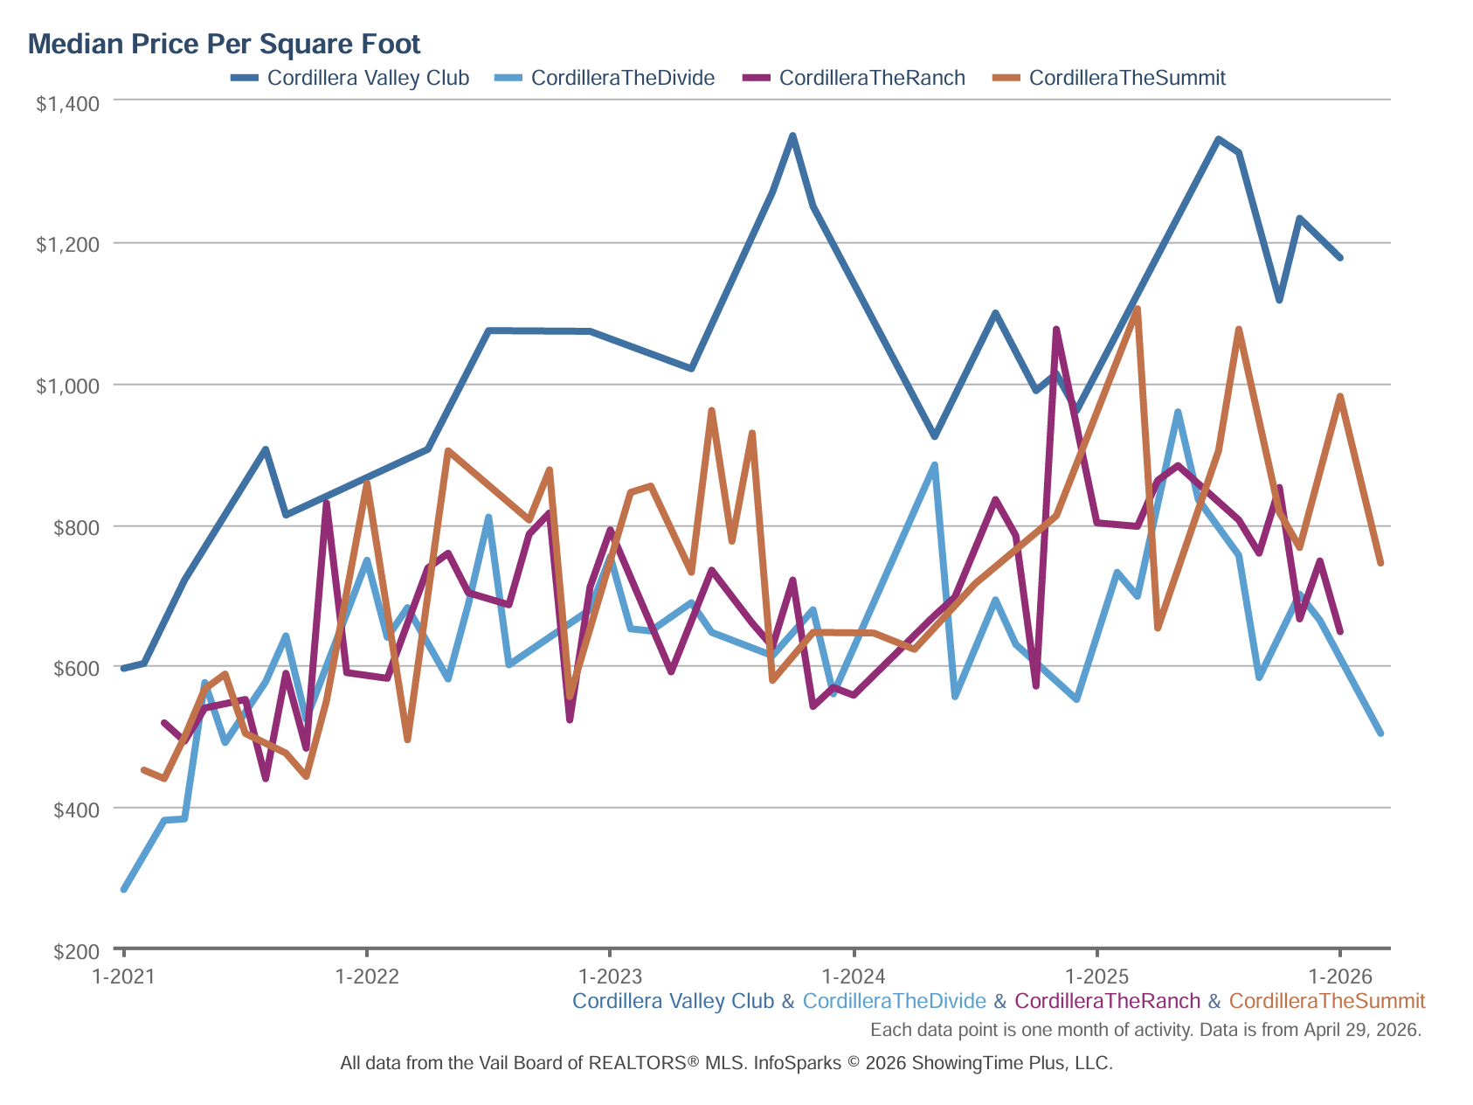
Task: Click CordilleraTheRanch footer text
Action: [1107, 1001]
